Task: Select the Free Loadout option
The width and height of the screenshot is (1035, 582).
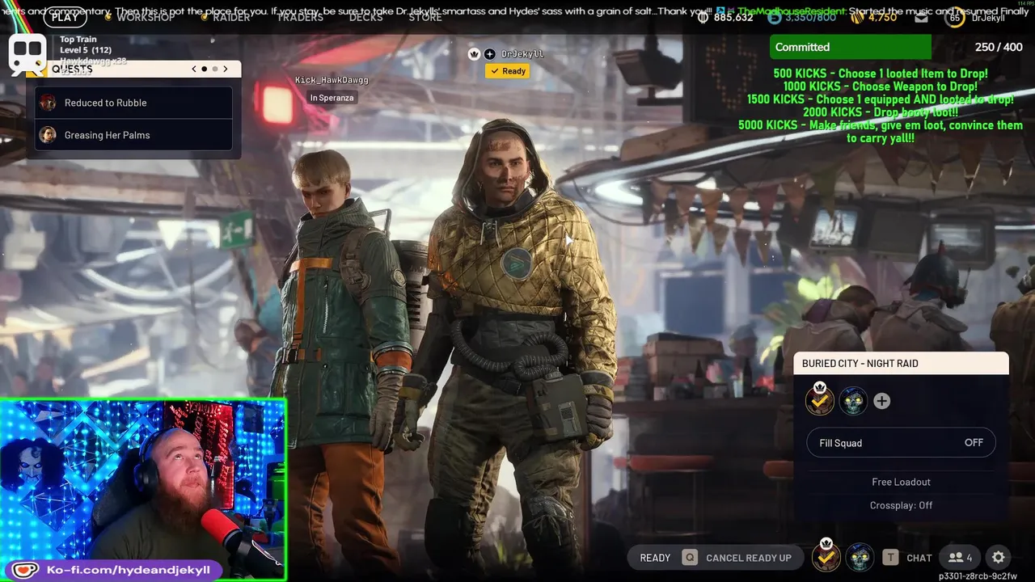Action: click(x=901, y=482)
